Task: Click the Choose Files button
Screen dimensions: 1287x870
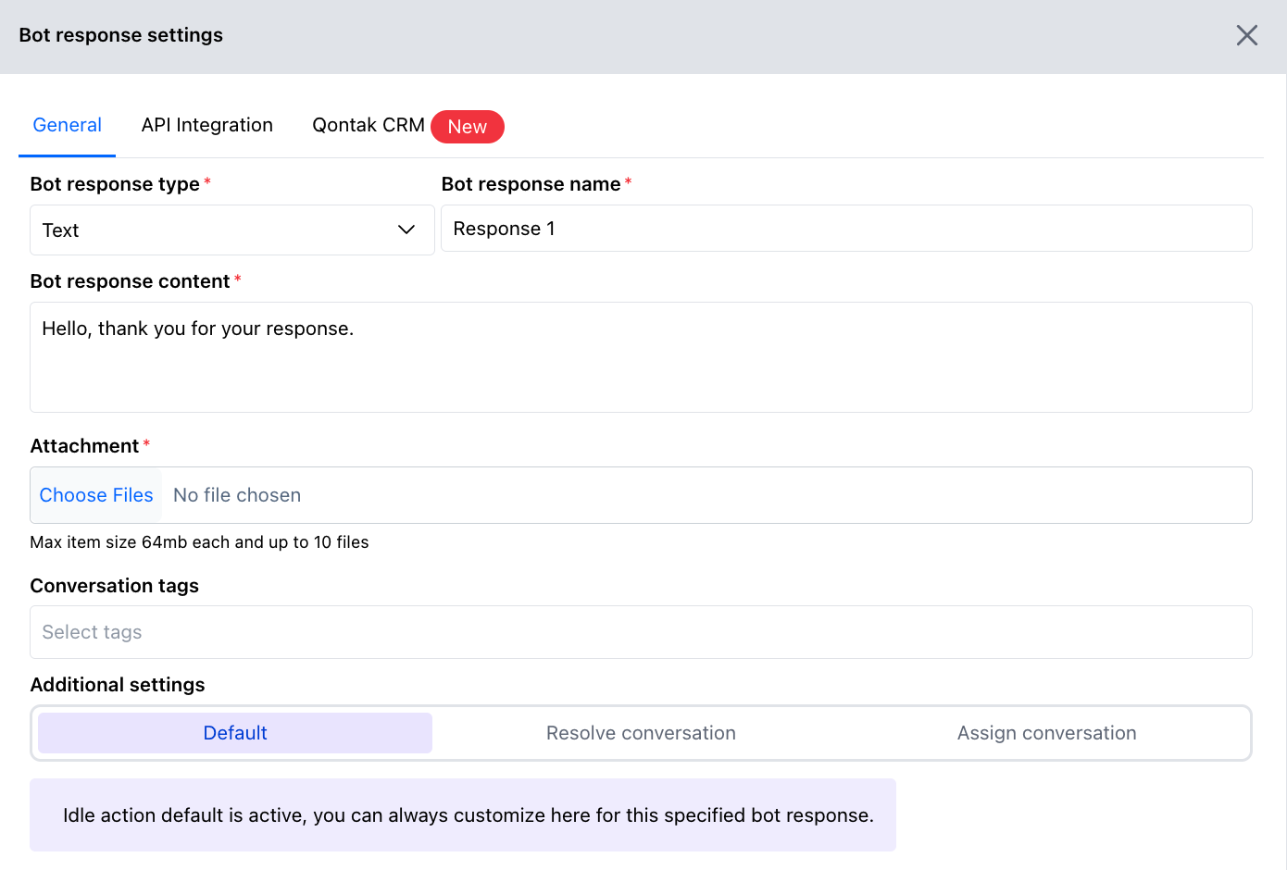Action: tap(95, 494)
